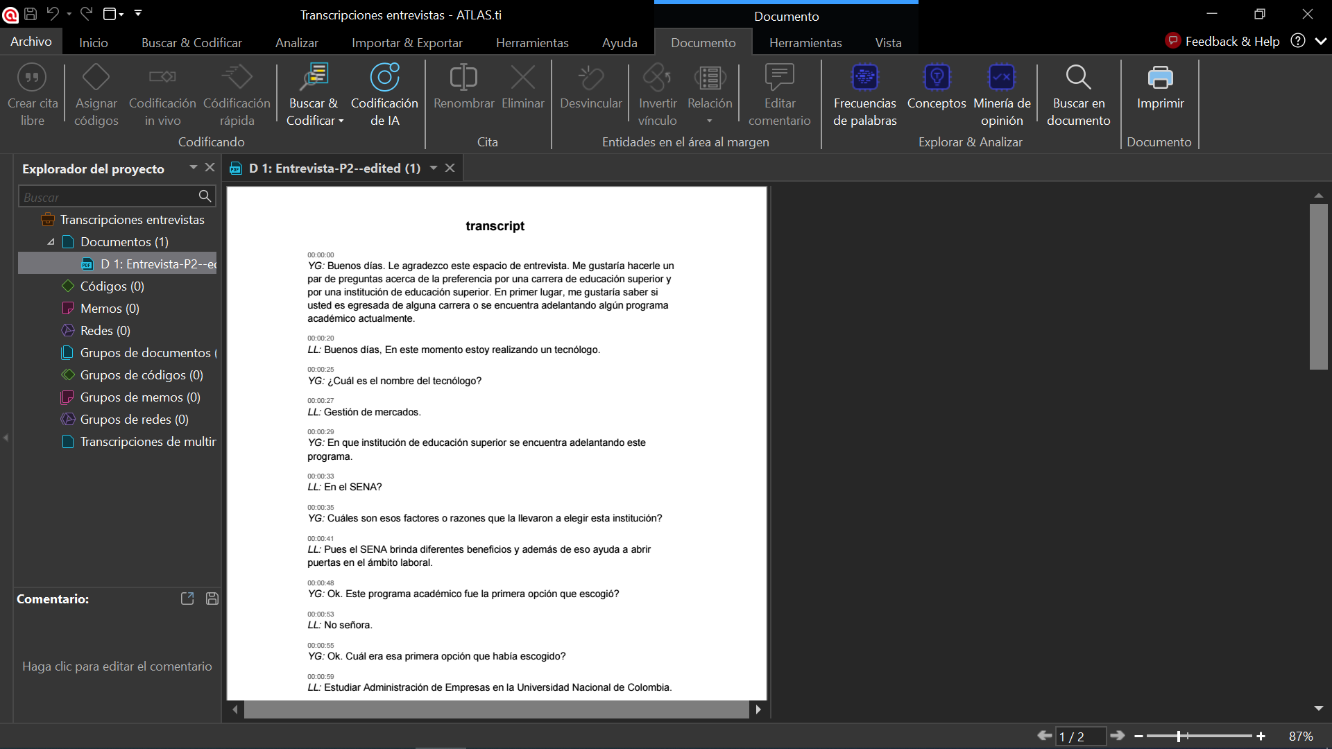Click the vertical scrollbar thumb

pos(1318,286)
